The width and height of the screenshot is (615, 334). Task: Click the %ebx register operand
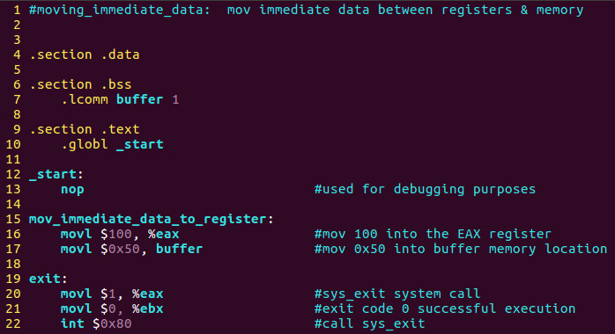(x=147, y=309)
